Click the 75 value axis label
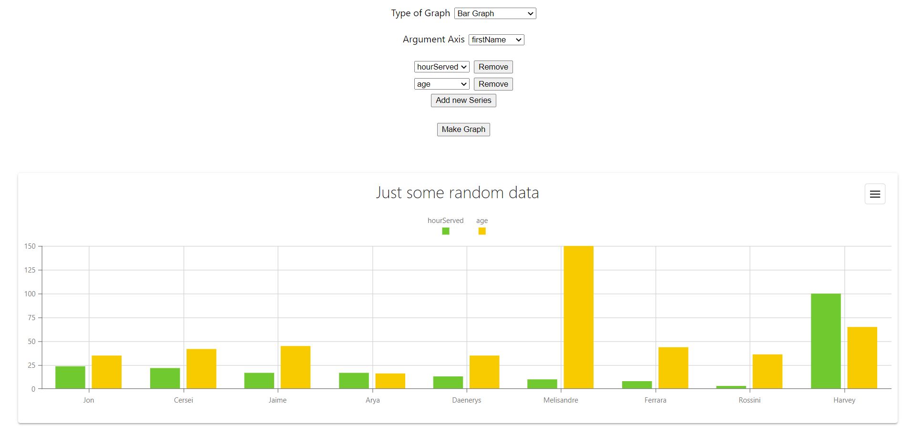The width and height of the screenshot is (912, 435). 31,318
